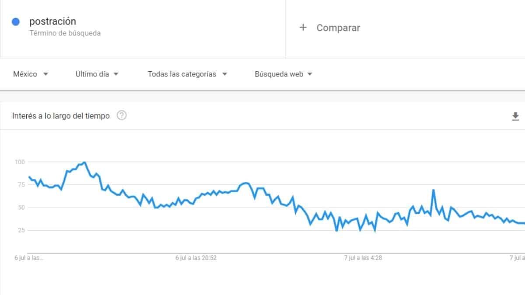
Task: Click the 'Término de búsqueda' subtitle
Action: pyautogui.click(x=65, y=33)
